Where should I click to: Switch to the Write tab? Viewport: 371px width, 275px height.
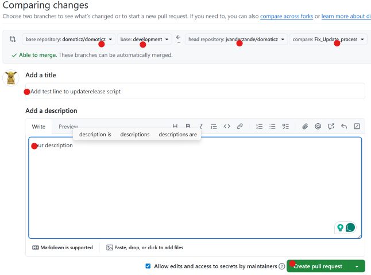pos(38,127)
